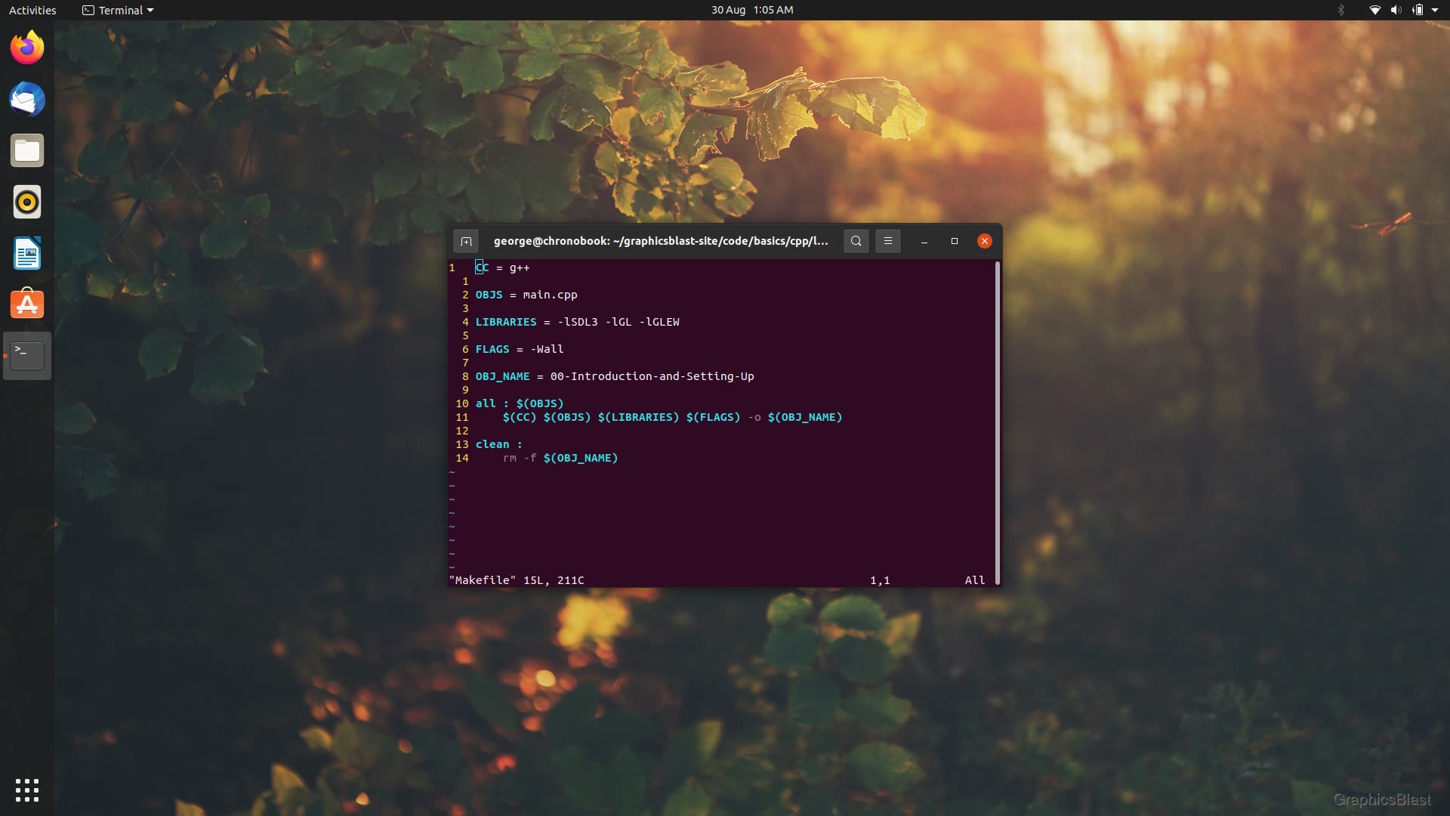Image resolution: width=1450 pixels, height=816 pixels.
Task: Show all applications grid
Action: click(27, 790)
